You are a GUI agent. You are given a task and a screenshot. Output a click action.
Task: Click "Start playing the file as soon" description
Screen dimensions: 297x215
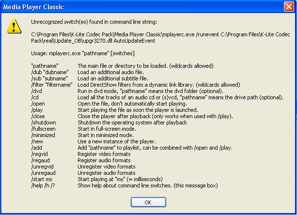pos(138,110)
